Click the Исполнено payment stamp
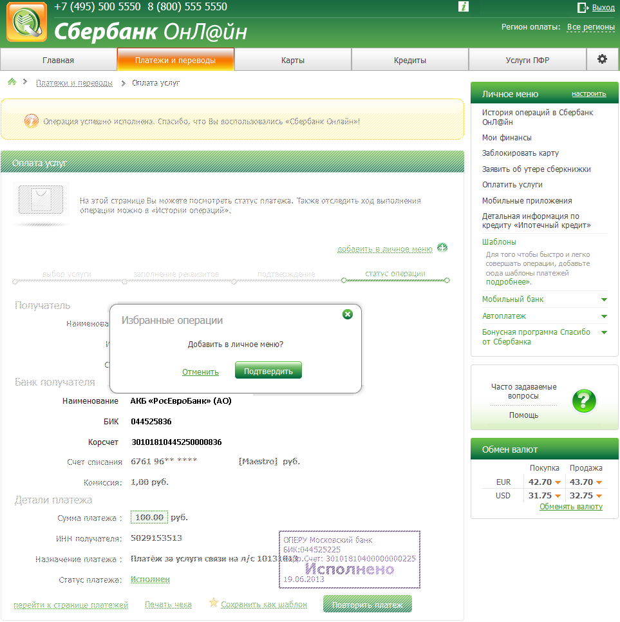The height and width of the screenshot is (622, 620). click(x=350, y=560)
